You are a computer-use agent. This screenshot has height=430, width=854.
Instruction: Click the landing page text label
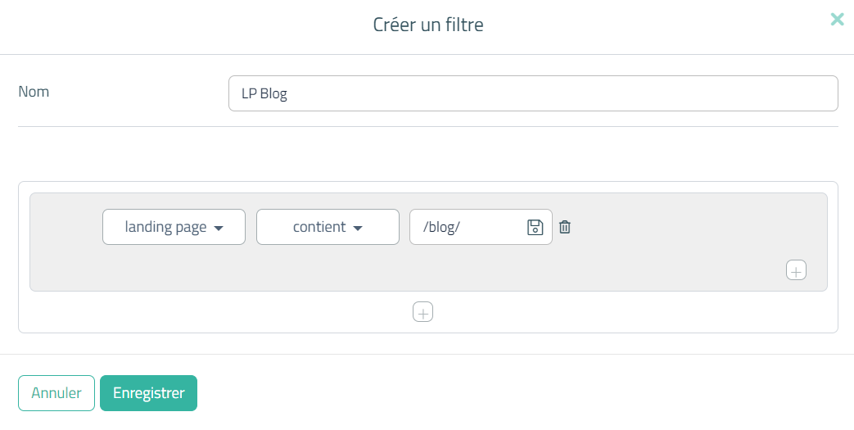(x=165, y=227)
